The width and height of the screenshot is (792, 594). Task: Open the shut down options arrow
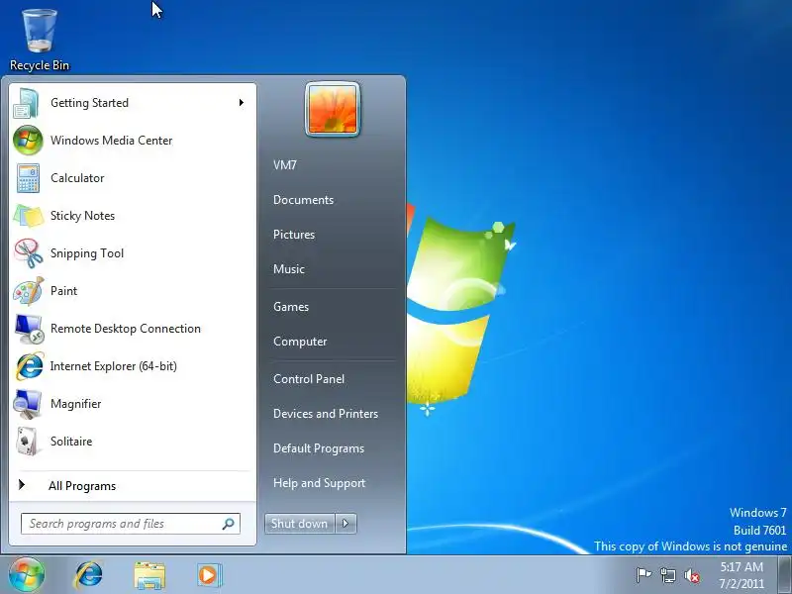coord(346,524)
